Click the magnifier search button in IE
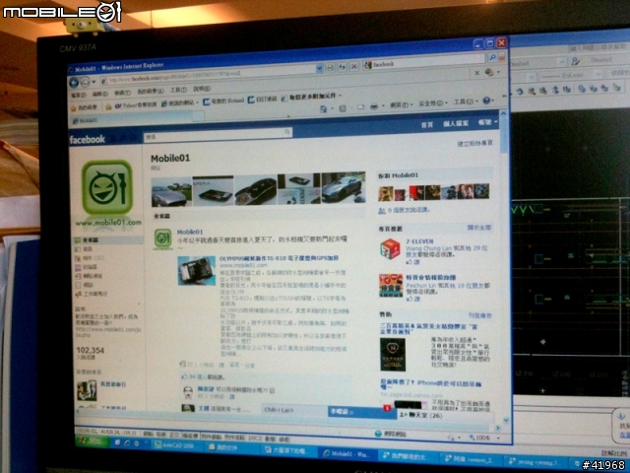This screenshot has width=630, height=473. pos(492,57)
